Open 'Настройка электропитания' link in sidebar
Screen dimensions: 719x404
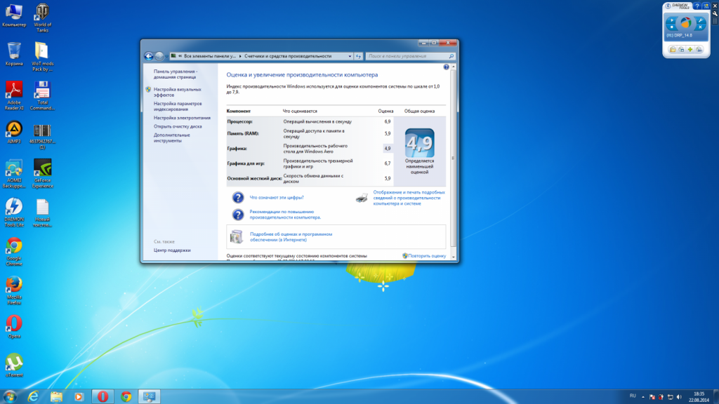182,118
